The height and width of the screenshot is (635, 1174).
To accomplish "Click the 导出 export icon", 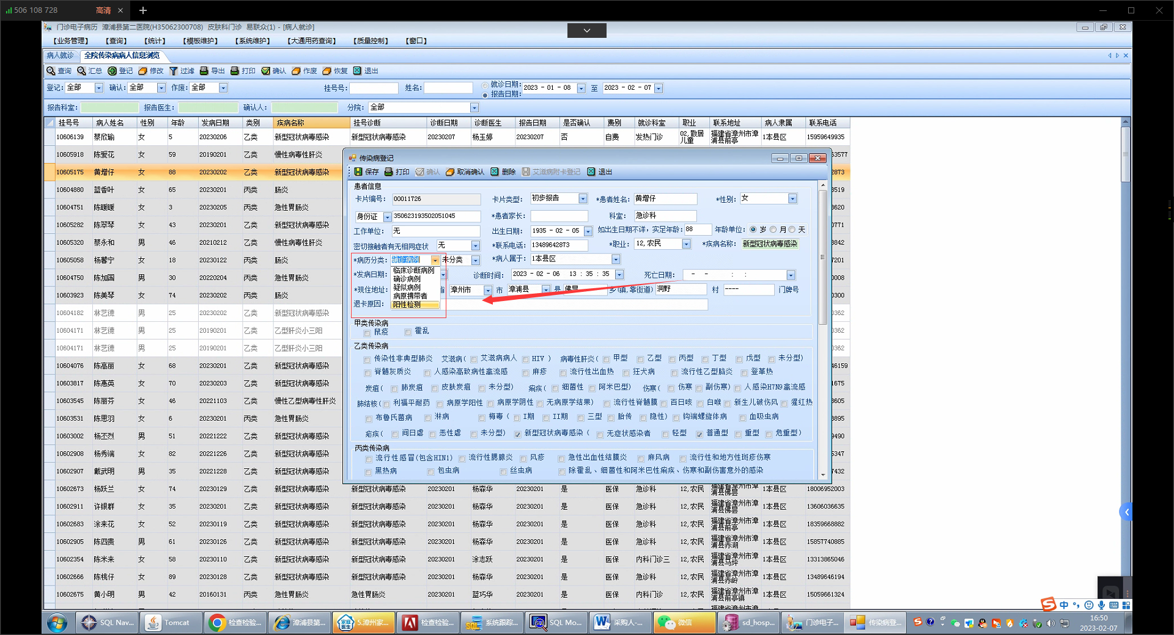I will point(204,71).
